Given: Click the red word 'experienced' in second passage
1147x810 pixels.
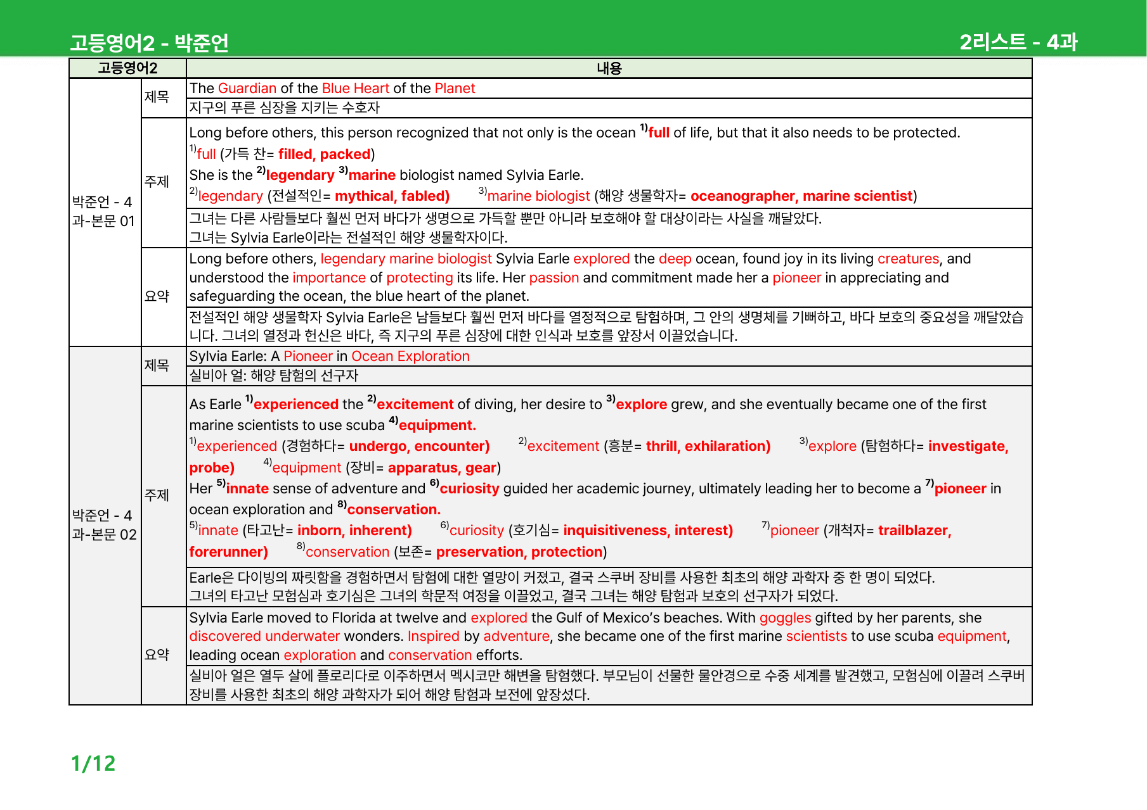Looking at the screenshot, I should pos(295,404).
